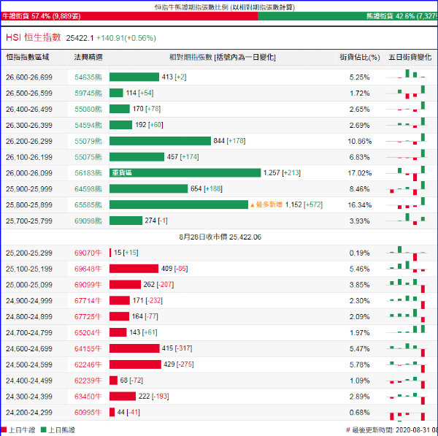438x436 pixels.
Task: Click HSI 恒生指數 title
Action: coord(34,37)
